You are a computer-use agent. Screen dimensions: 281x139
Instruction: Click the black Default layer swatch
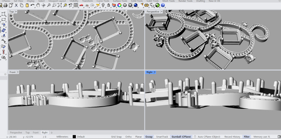(74, 137)
